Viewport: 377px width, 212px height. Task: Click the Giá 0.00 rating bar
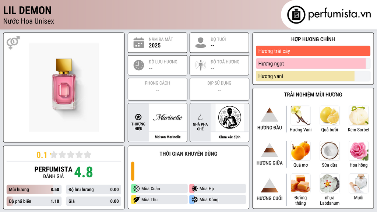[x=94, y=201]
